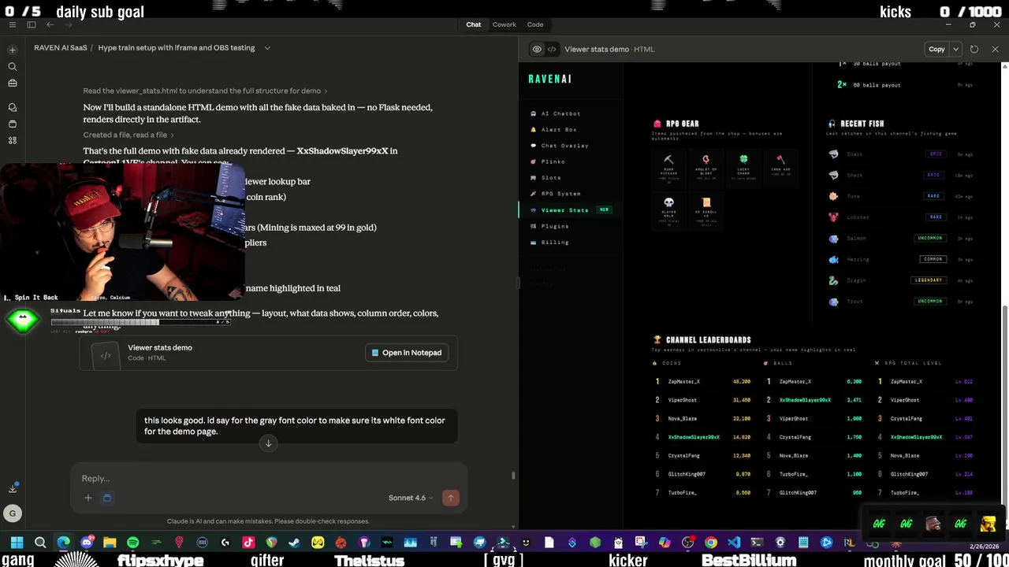Open the Copy options dropdown arrow
The width and height of the screenshot is (1009, 567).
click(955, 49)
